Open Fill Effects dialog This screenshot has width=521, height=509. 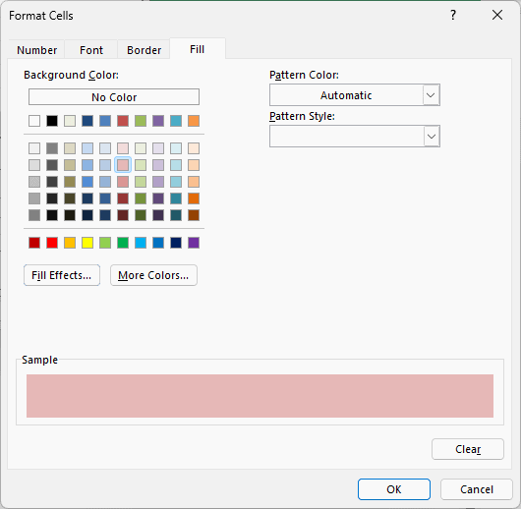tap(62, 275)
